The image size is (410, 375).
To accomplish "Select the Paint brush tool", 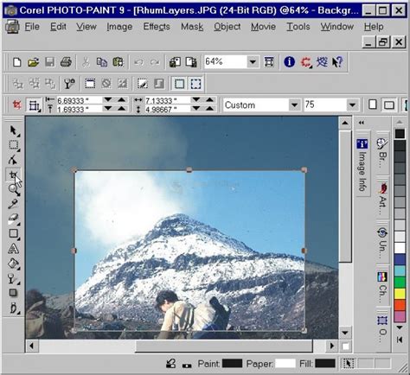I will click(13, 278).
